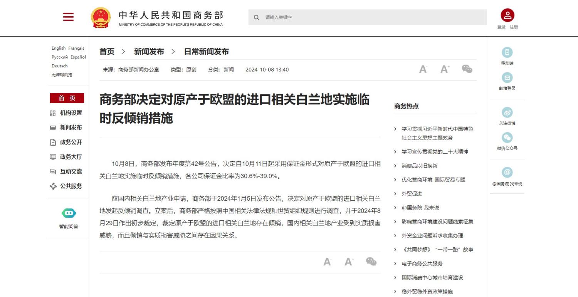Screen dimensions: 578x297
Task: Open the @国务院 我来说 icon
Action: pyautogui.click(x=507, y=173)
